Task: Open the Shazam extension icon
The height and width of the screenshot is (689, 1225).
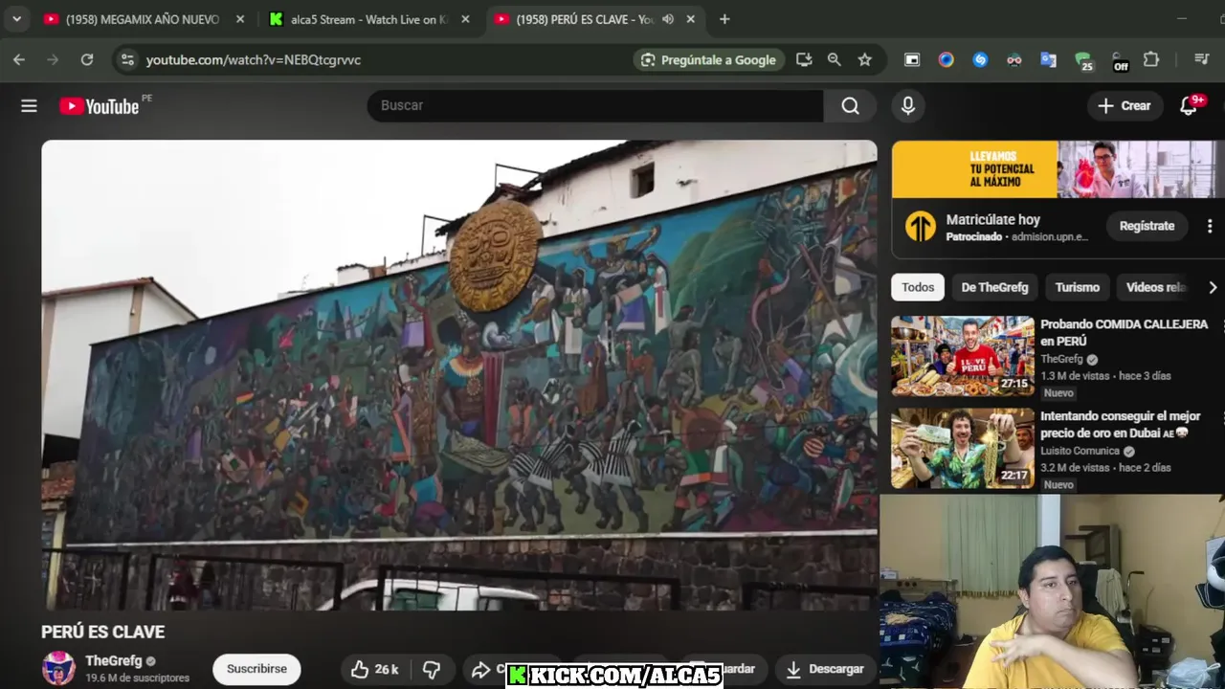Action: point(980,59)
